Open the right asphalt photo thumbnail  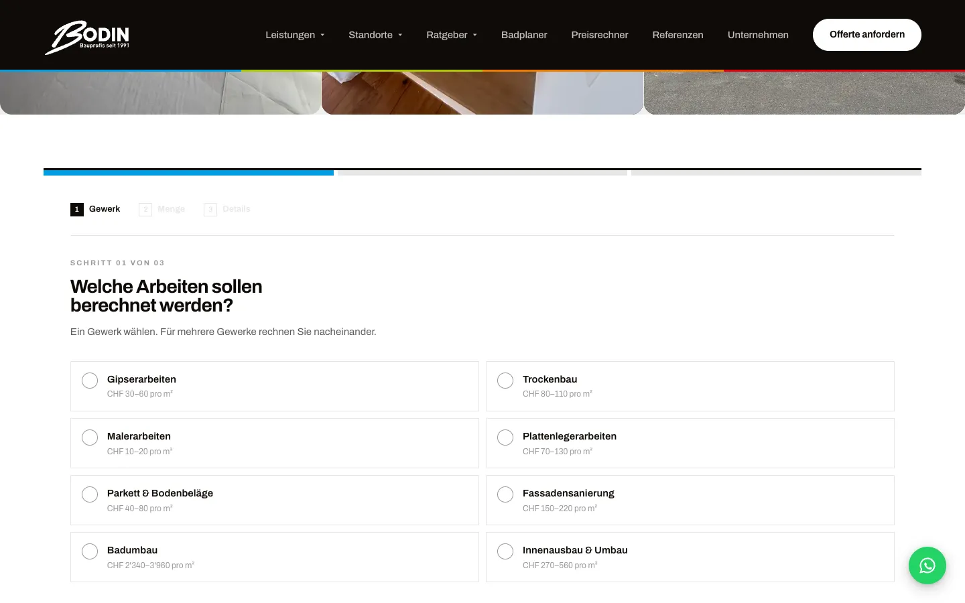804,92
